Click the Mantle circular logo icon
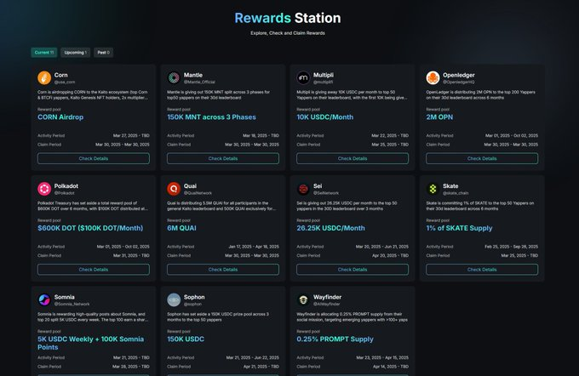 (174, 78)
